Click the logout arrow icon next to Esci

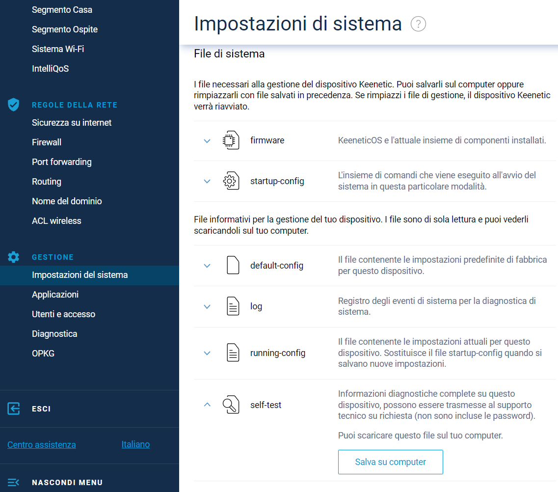(14, 409)
